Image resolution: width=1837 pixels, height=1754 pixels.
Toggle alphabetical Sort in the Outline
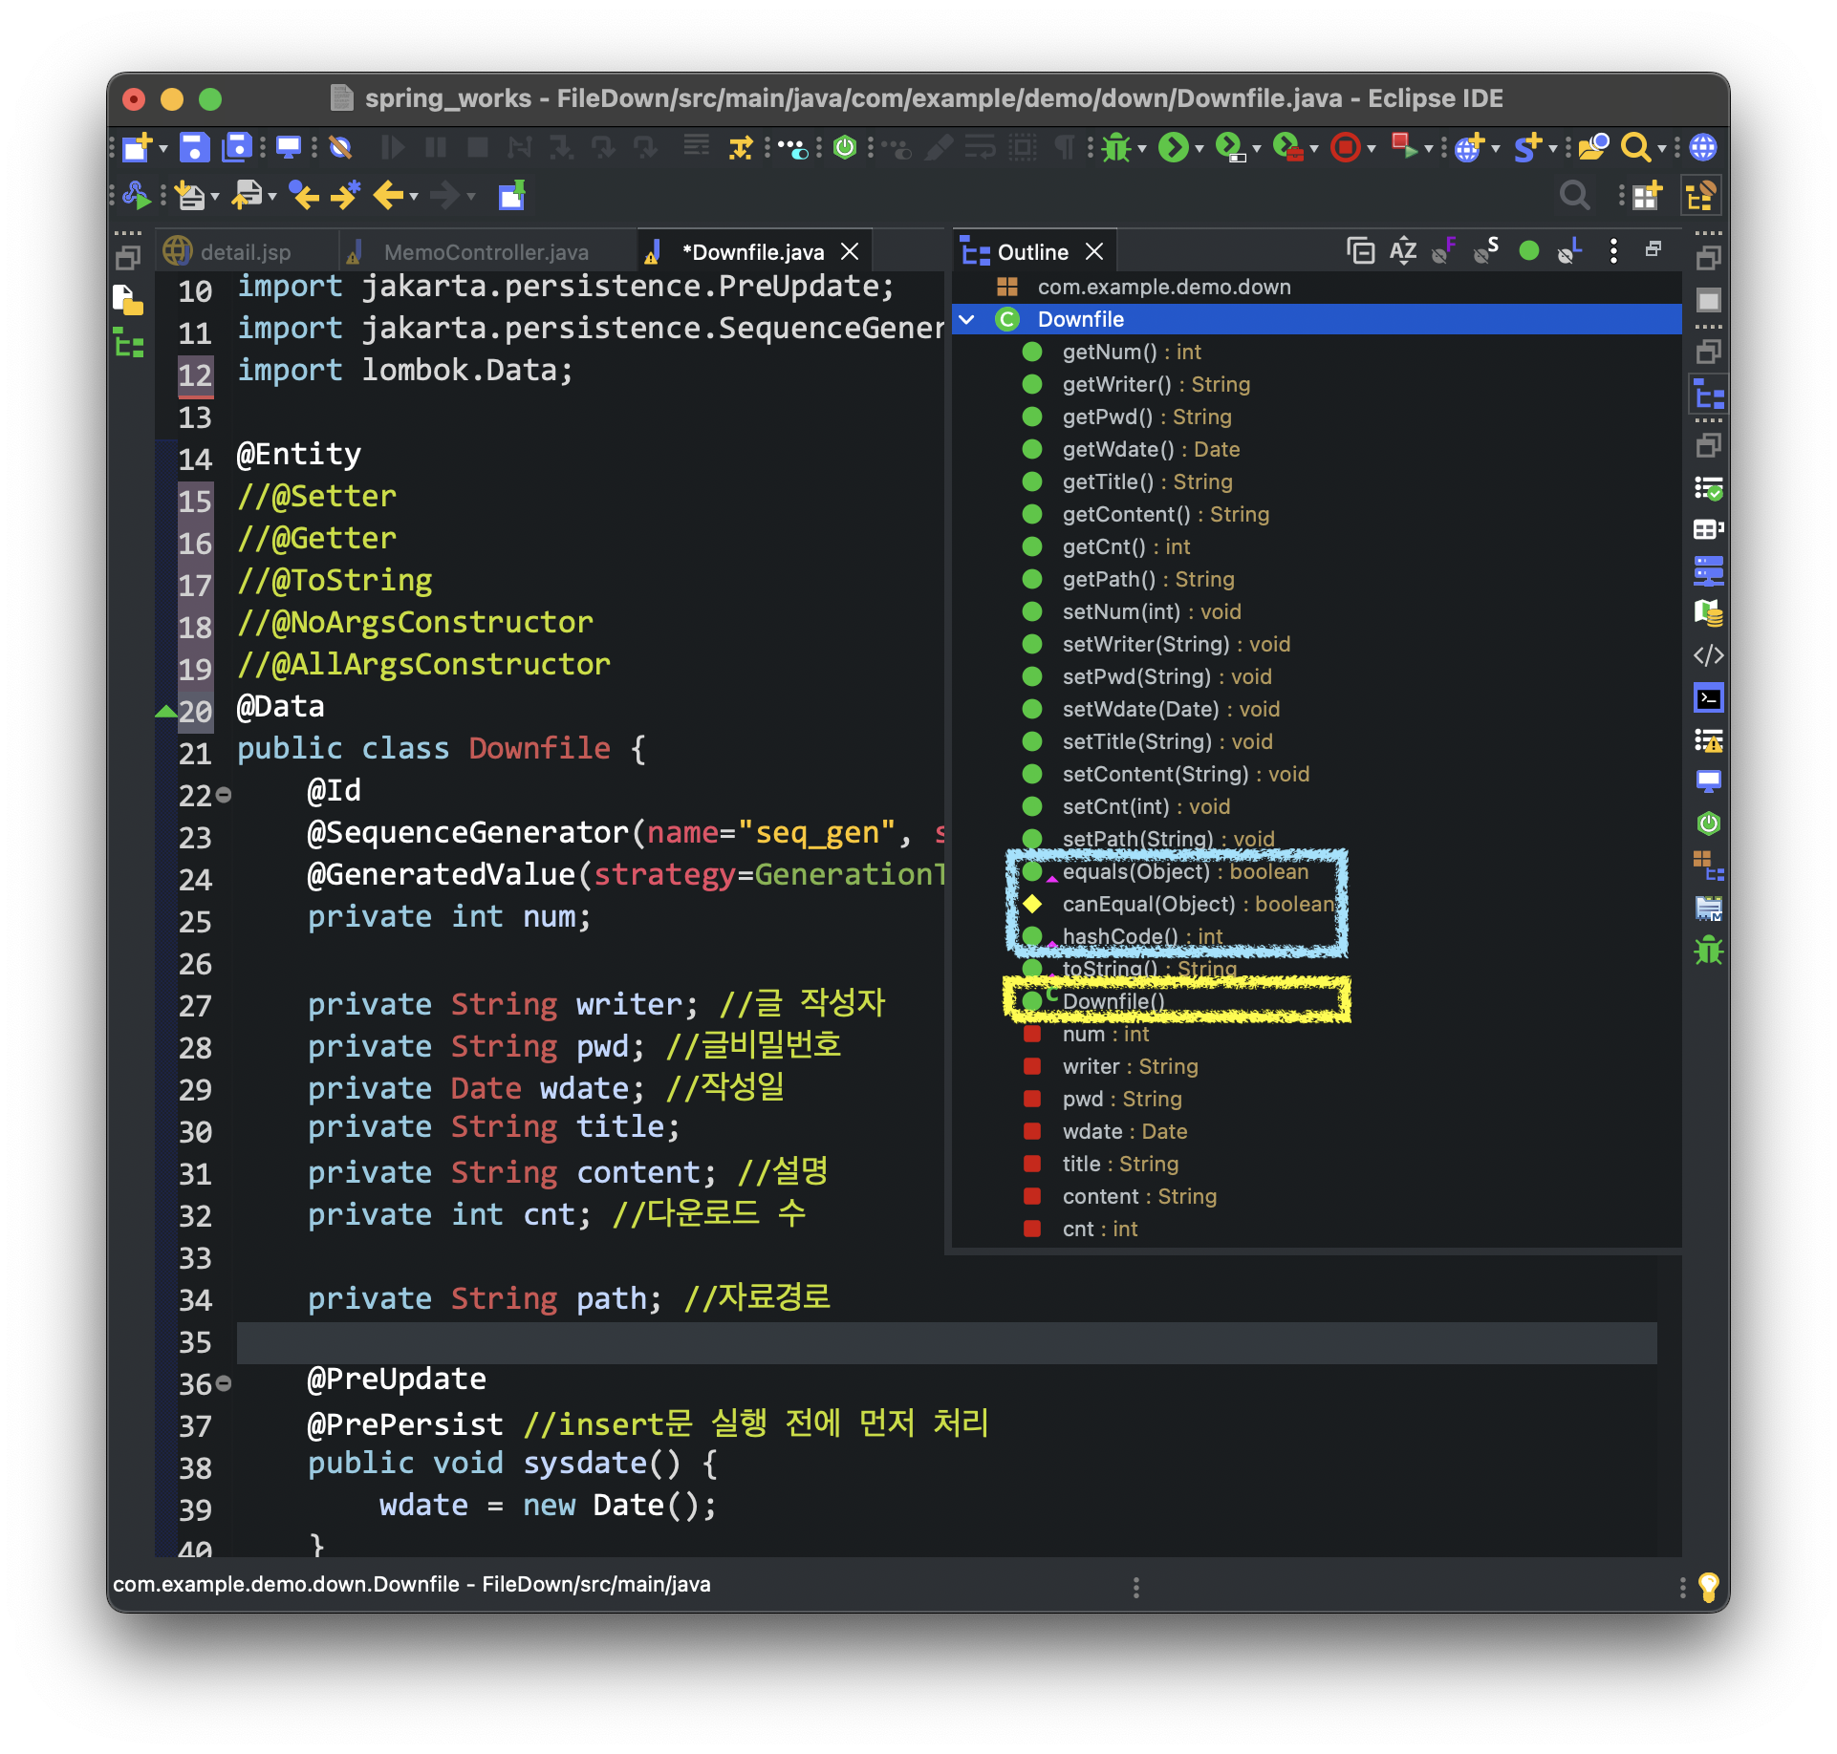tap(1402, 251)
